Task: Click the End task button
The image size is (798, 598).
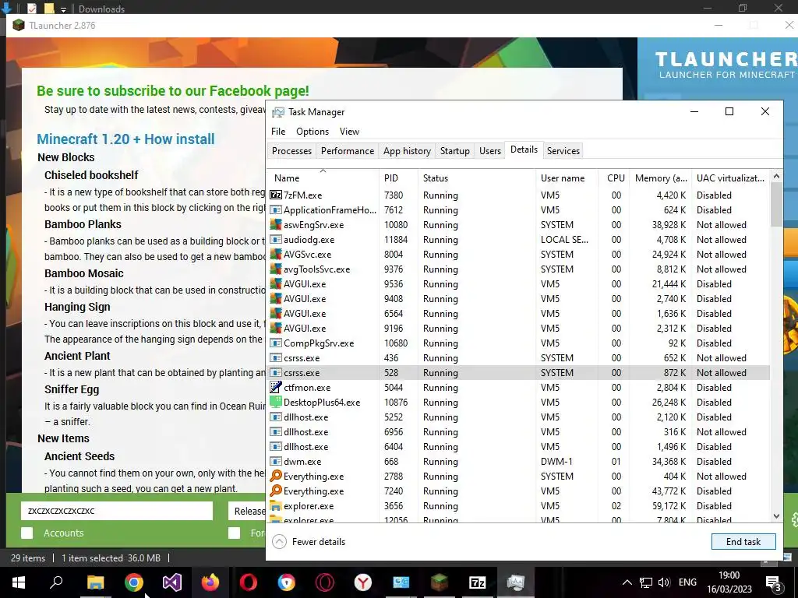Action: point(743,542)
